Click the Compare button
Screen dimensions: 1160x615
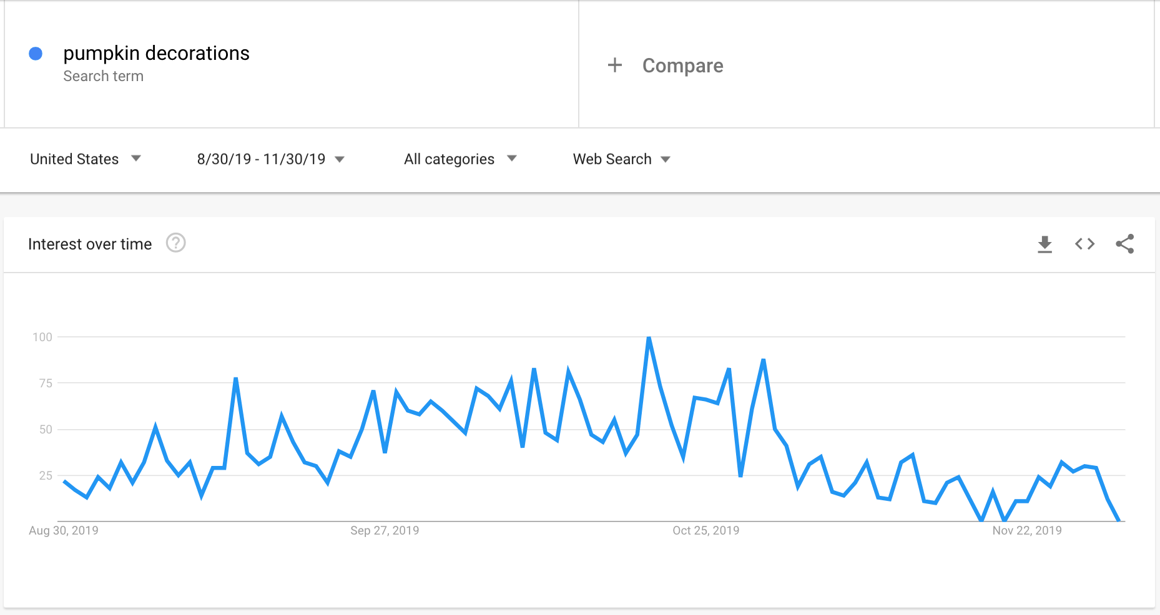point(682,65)
